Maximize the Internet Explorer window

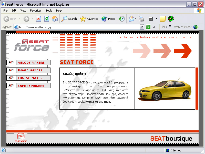(195, 4)
